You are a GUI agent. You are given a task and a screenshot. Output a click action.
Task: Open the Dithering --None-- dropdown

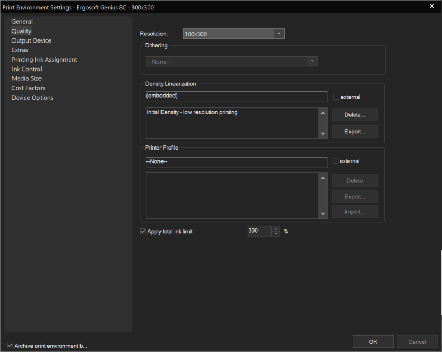click(x=232, y=61)
